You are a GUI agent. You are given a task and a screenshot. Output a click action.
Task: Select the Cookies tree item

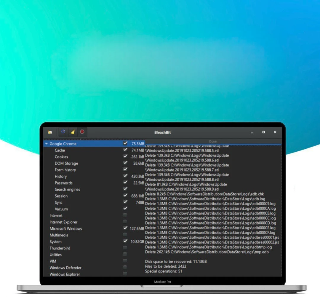[x=61, y=157]
